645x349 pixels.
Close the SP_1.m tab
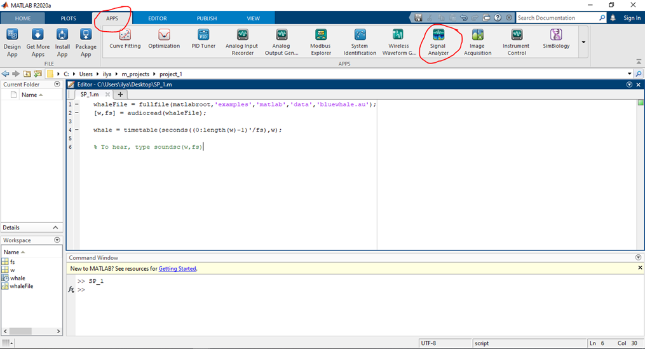click(x=107, y=94)
